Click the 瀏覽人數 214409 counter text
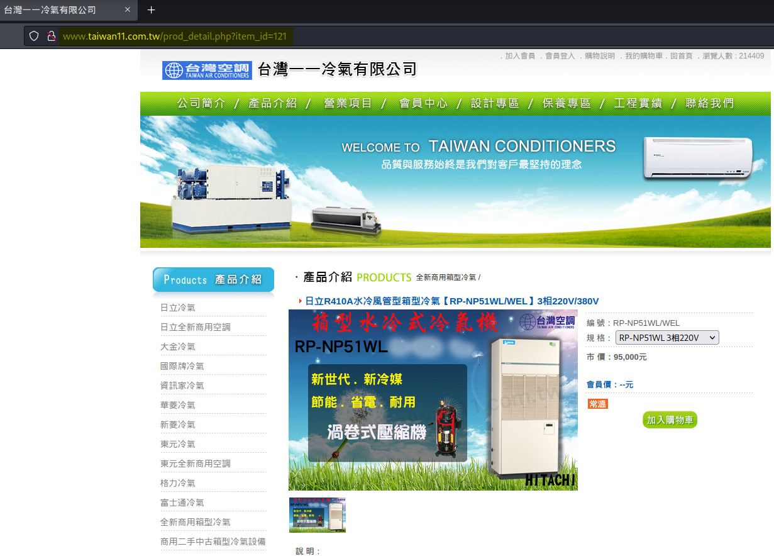 pos(733,56)
